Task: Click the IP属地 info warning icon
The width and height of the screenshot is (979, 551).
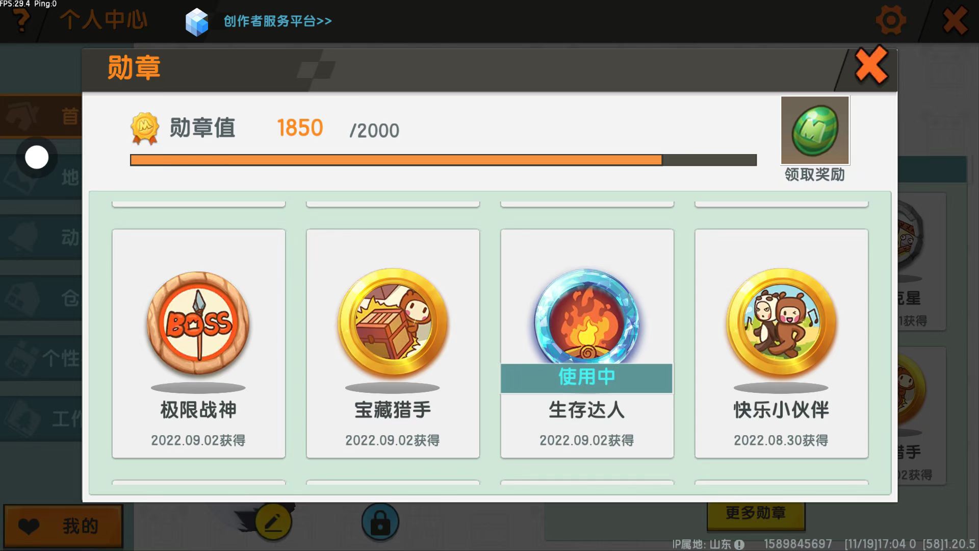Action: click(x=739, y=544)
